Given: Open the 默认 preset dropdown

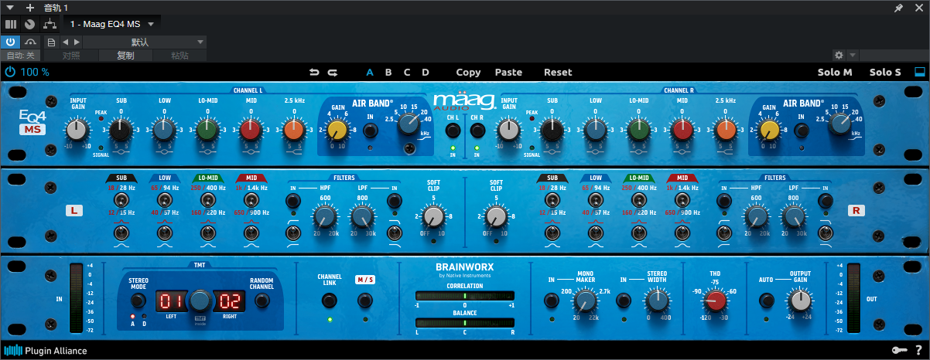Looking at the screenshot, I should (x=144, y=42).
